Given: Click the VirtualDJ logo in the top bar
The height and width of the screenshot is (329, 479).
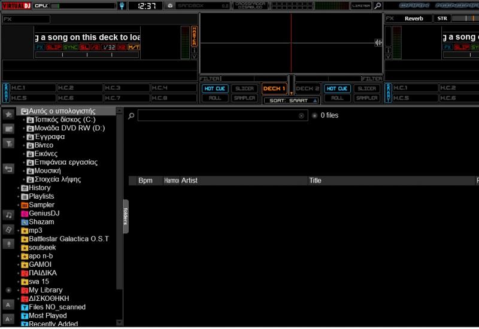Looking at the screenshot, I should (17, 5).
